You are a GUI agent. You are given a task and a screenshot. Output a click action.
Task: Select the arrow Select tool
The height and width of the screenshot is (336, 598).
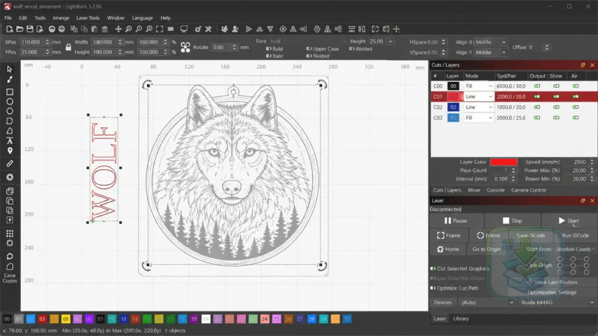click(9, 69)
